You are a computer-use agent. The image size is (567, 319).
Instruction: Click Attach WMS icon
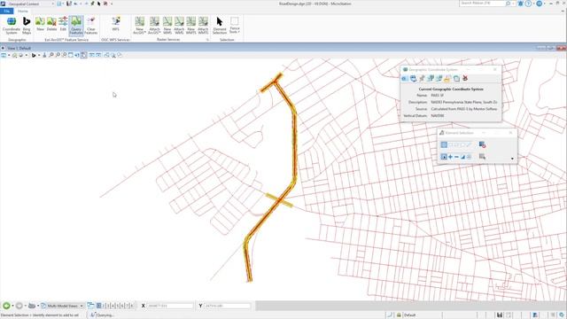pyautogui.click(x=179, y=26)
